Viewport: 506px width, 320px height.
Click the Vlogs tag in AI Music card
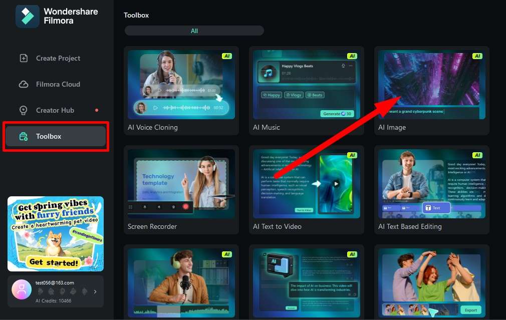pyautogui.click(x=294, y=95)
